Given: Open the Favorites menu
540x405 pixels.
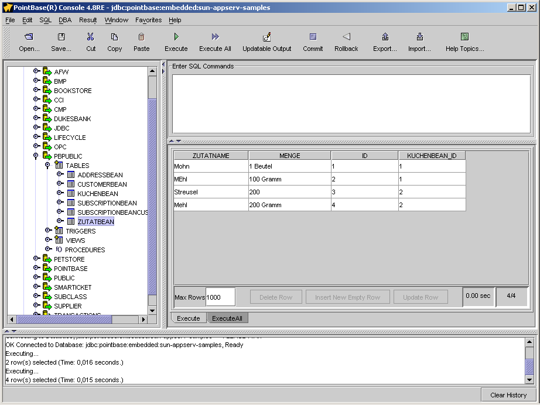Looking at the screenshot, I should (x=148, y=20).
